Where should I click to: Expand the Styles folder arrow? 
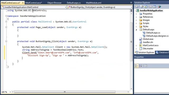point(136,26)
